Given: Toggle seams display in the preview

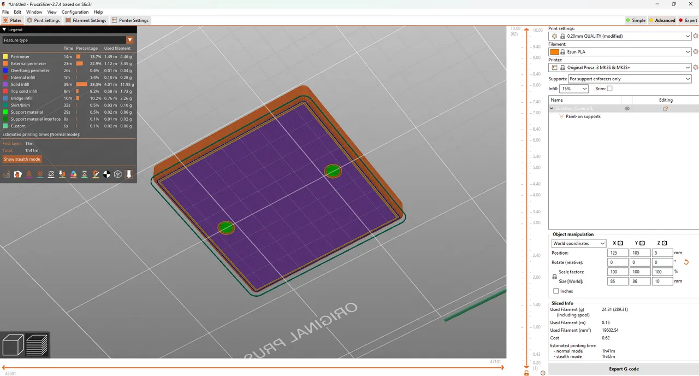Looking at the screenshot, I should click(x=51, y=174).
